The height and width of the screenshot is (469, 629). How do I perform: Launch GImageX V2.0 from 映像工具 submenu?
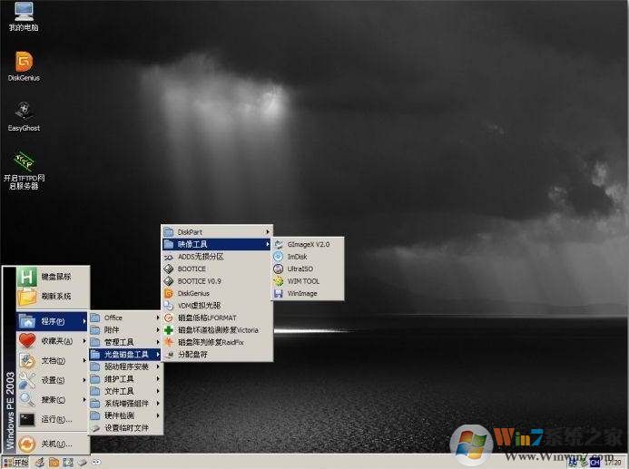[x=308, y=244]
